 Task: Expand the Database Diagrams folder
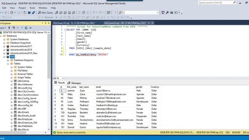(x=8, y=60)
